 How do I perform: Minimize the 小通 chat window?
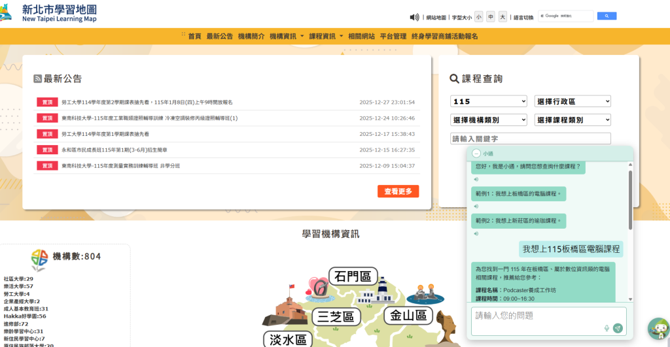pyautogui.click(x=476, y=154)
